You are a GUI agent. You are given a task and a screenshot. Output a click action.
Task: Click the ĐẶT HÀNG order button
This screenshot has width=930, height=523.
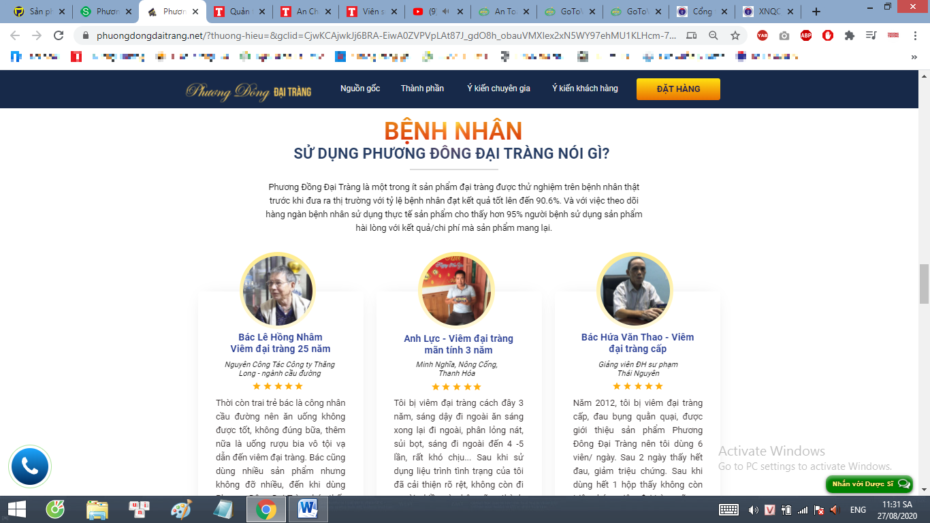coord(678,89)
